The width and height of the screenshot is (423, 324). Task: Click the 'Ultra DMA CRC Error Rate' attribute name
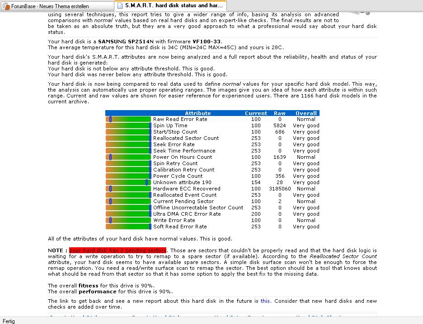coord(187,214)
